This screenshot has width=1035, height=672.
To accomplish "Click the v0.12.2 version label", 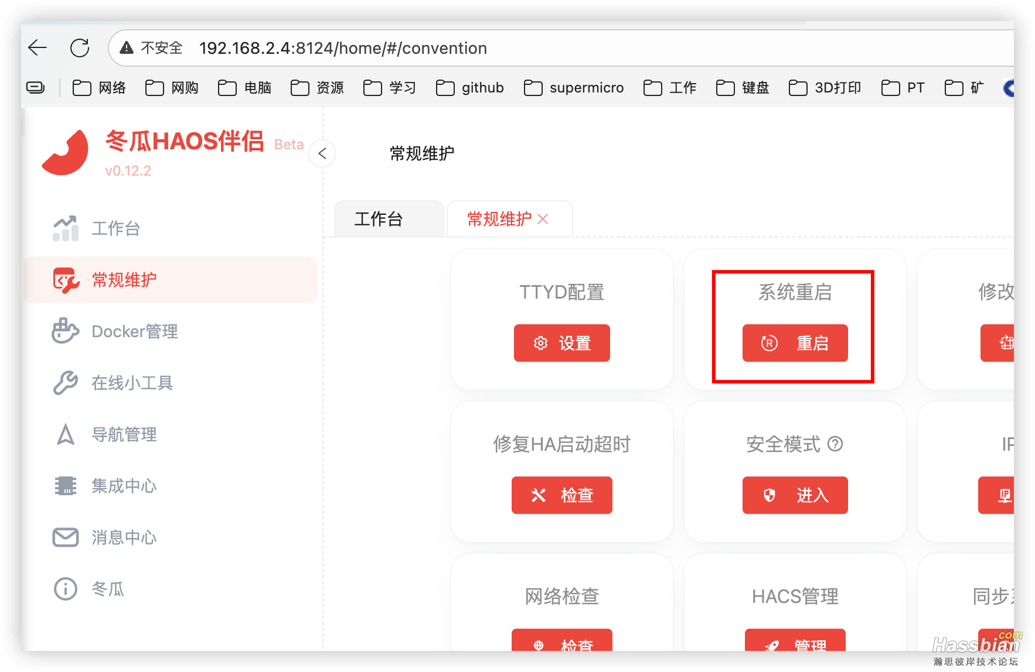I will click(x=128, y=171).
